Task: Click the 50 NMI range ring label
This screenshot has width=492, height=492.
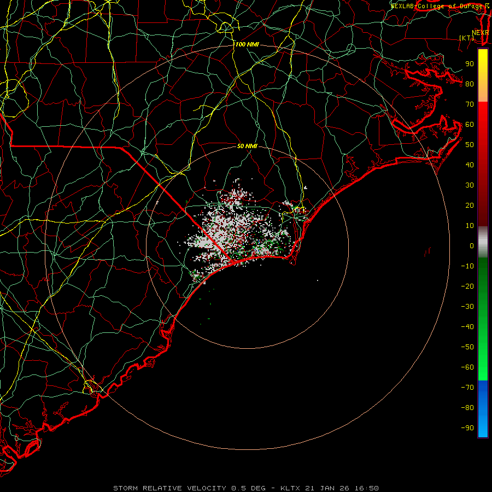Action: point(247,146)
